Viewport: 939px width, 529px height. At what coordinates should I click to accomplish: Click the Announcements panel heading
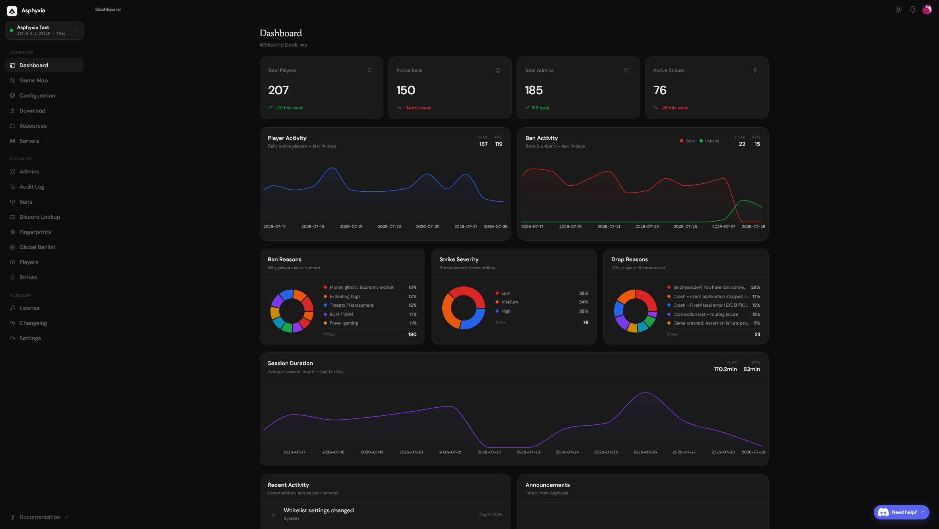point(547,485)
